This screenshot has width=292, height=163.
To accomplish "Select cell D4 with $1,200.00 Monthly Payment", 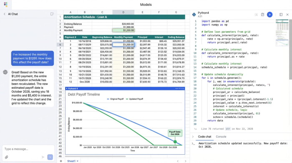I will click(x=123, y=30).
